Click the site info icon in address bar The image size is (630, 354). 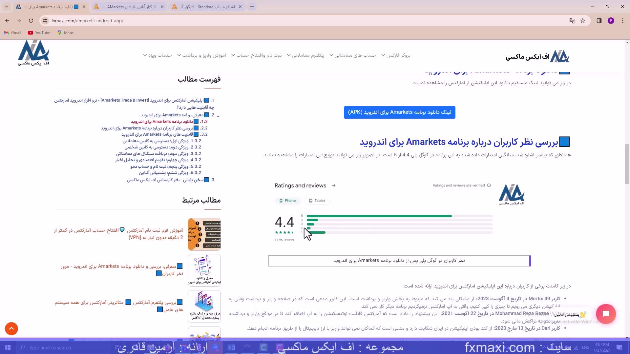(x=45, y=21)
